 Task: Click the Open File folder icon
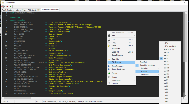(x=109, y=59)
